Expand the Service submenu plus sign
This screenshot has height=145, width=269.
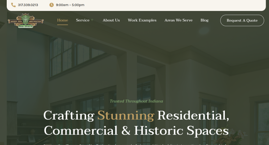92,20
